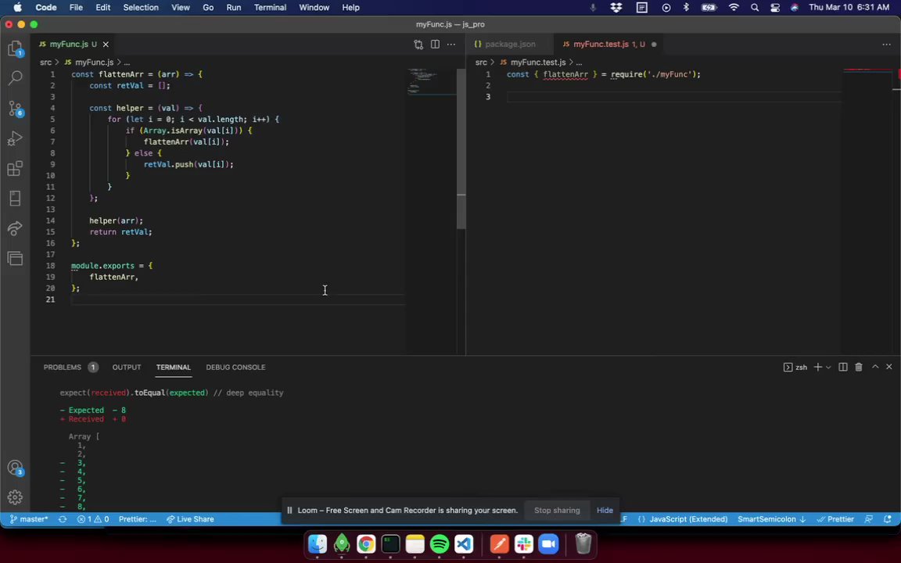Open the File menu
Screen dimensions: 901x563
coord(76,8)
